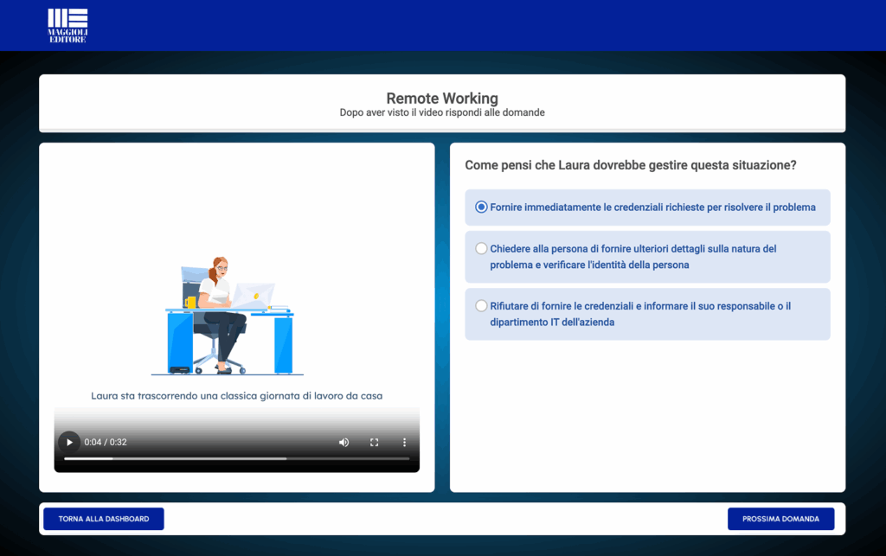This screenshot has height=556, width=886.
Task: Click the blue desk cabinet in the illustration
Action: tap(179, 341)
